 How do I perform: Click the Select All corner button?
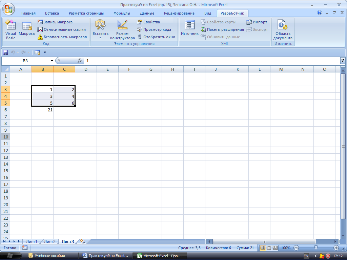click(6, 69)
